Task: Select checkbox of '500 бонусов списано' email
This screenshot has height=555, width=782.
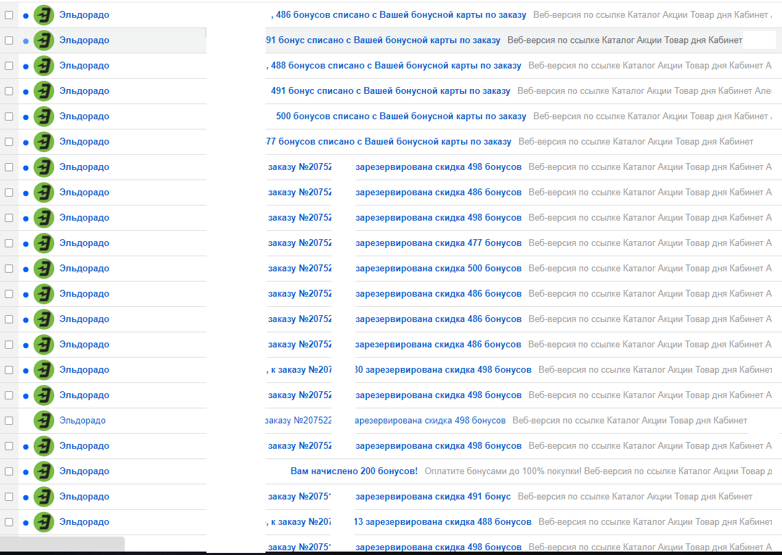Action: click(9, 116)
